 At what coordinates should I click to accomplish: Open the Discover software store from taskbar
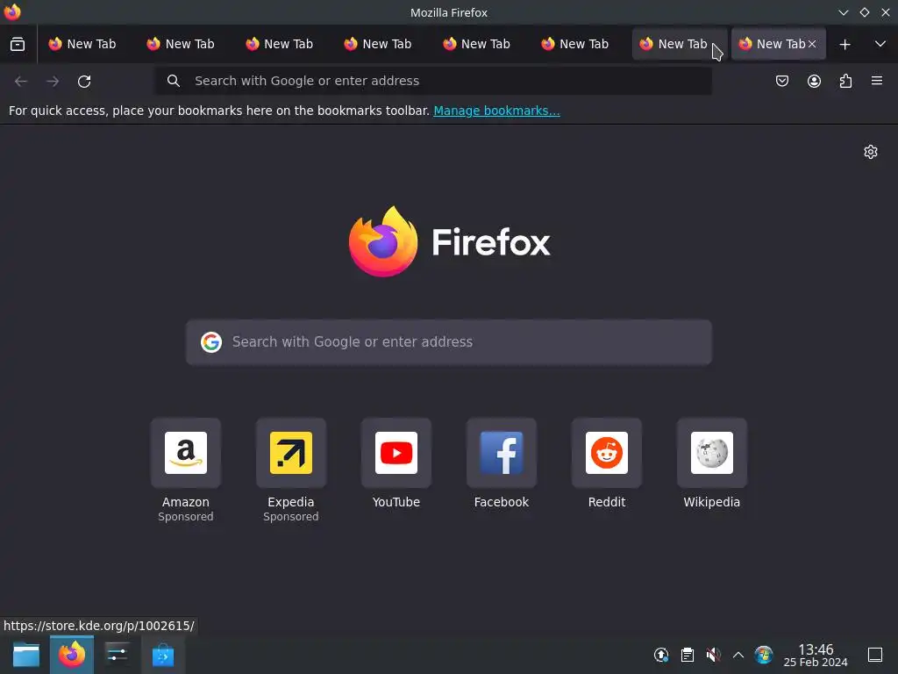coord(162,655)
